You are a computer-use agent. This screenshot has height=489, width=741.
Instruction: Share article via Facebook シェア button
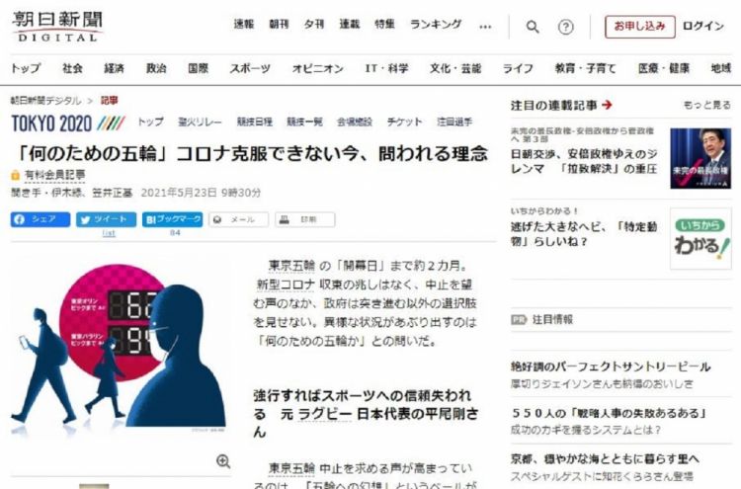[x=41, y=219]
